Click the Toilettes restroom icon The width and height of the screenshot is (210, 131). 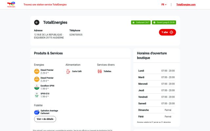tap(100, 71)
